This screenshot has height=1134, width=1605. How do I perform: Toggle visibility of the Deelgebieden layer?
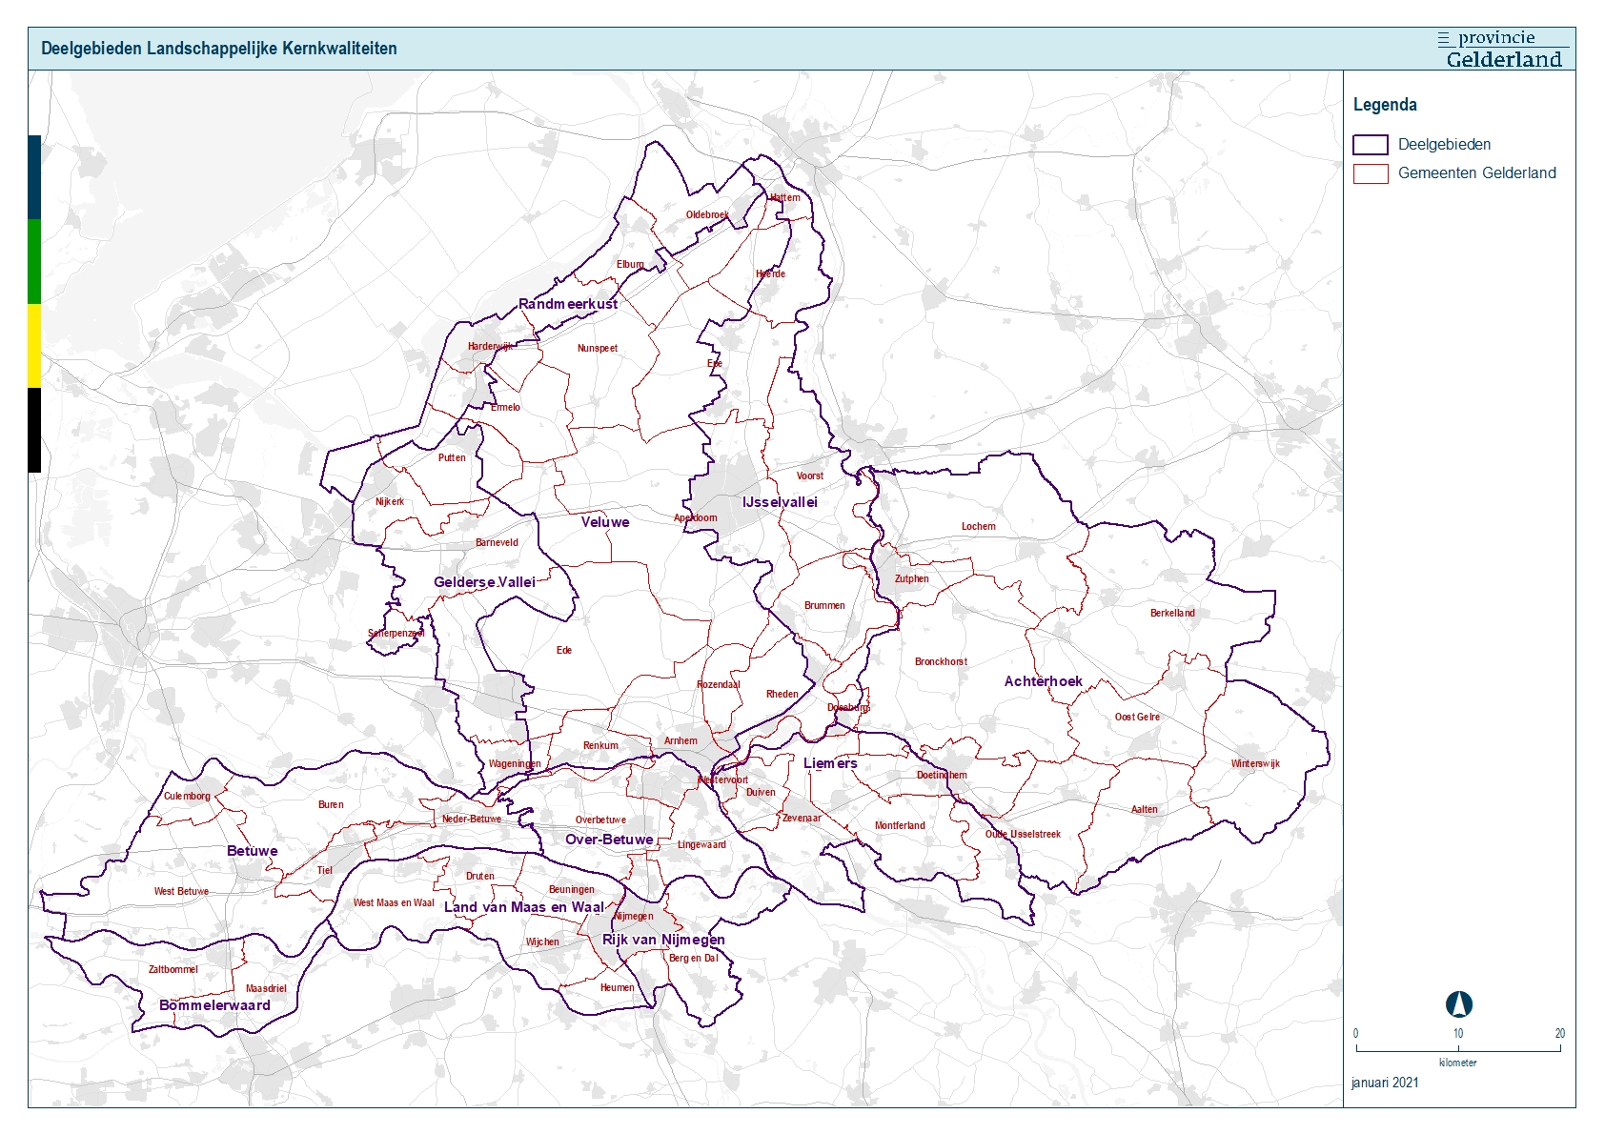[1370, 144]
